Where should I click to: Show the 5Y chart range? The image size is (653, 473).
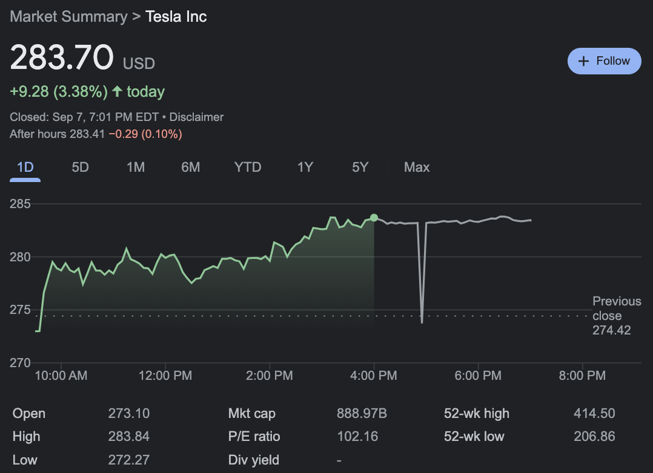click(360, 167)
